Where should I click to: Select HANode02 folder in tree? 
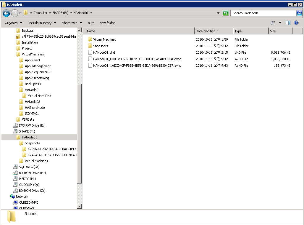click(32, 102)
